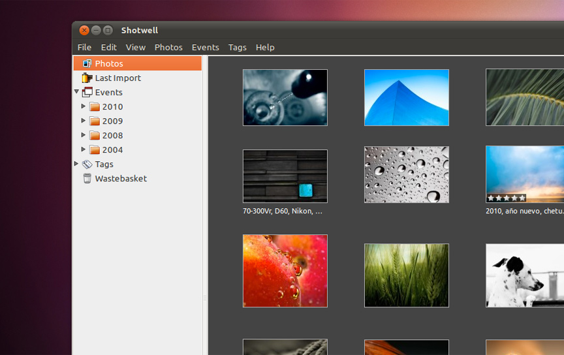Collapse the Events tree node
The width and height of the screenshot is (564, 355).
coord(76,92)
